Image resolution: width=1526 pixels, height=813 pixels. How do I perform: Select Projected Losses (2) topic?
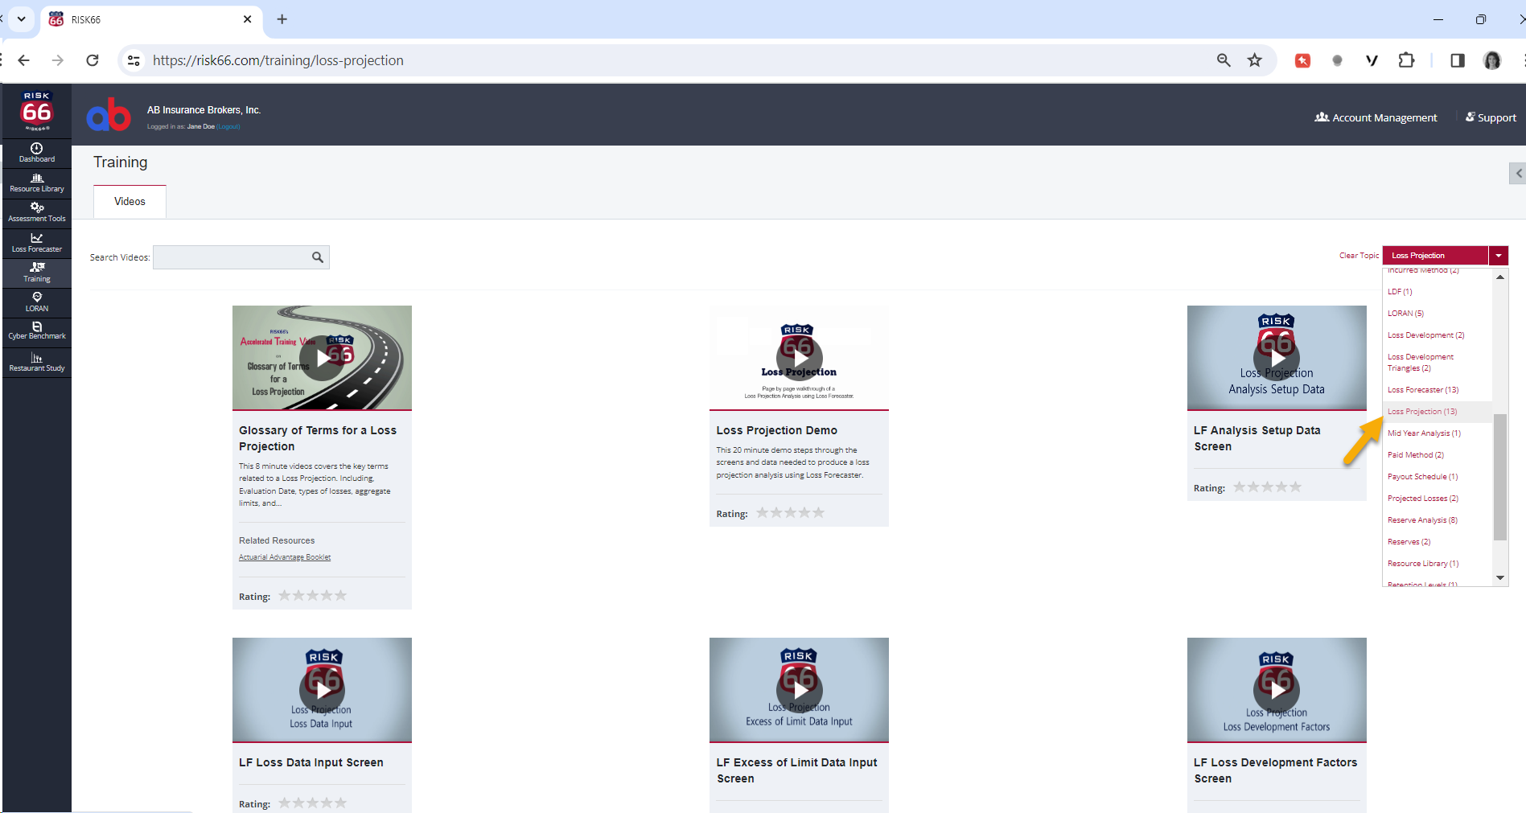(x=1422, y=499)
